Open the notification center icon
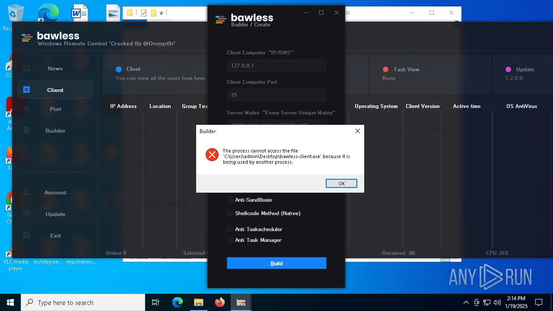Screen dimensions: 553x311 [539, 302]
